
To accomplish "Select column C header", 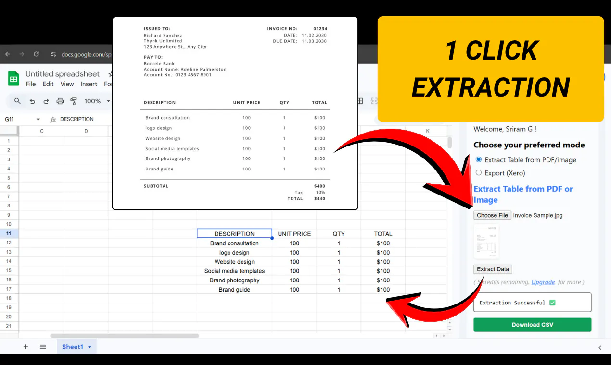I will pyautogui.click(x=42, y=131).
